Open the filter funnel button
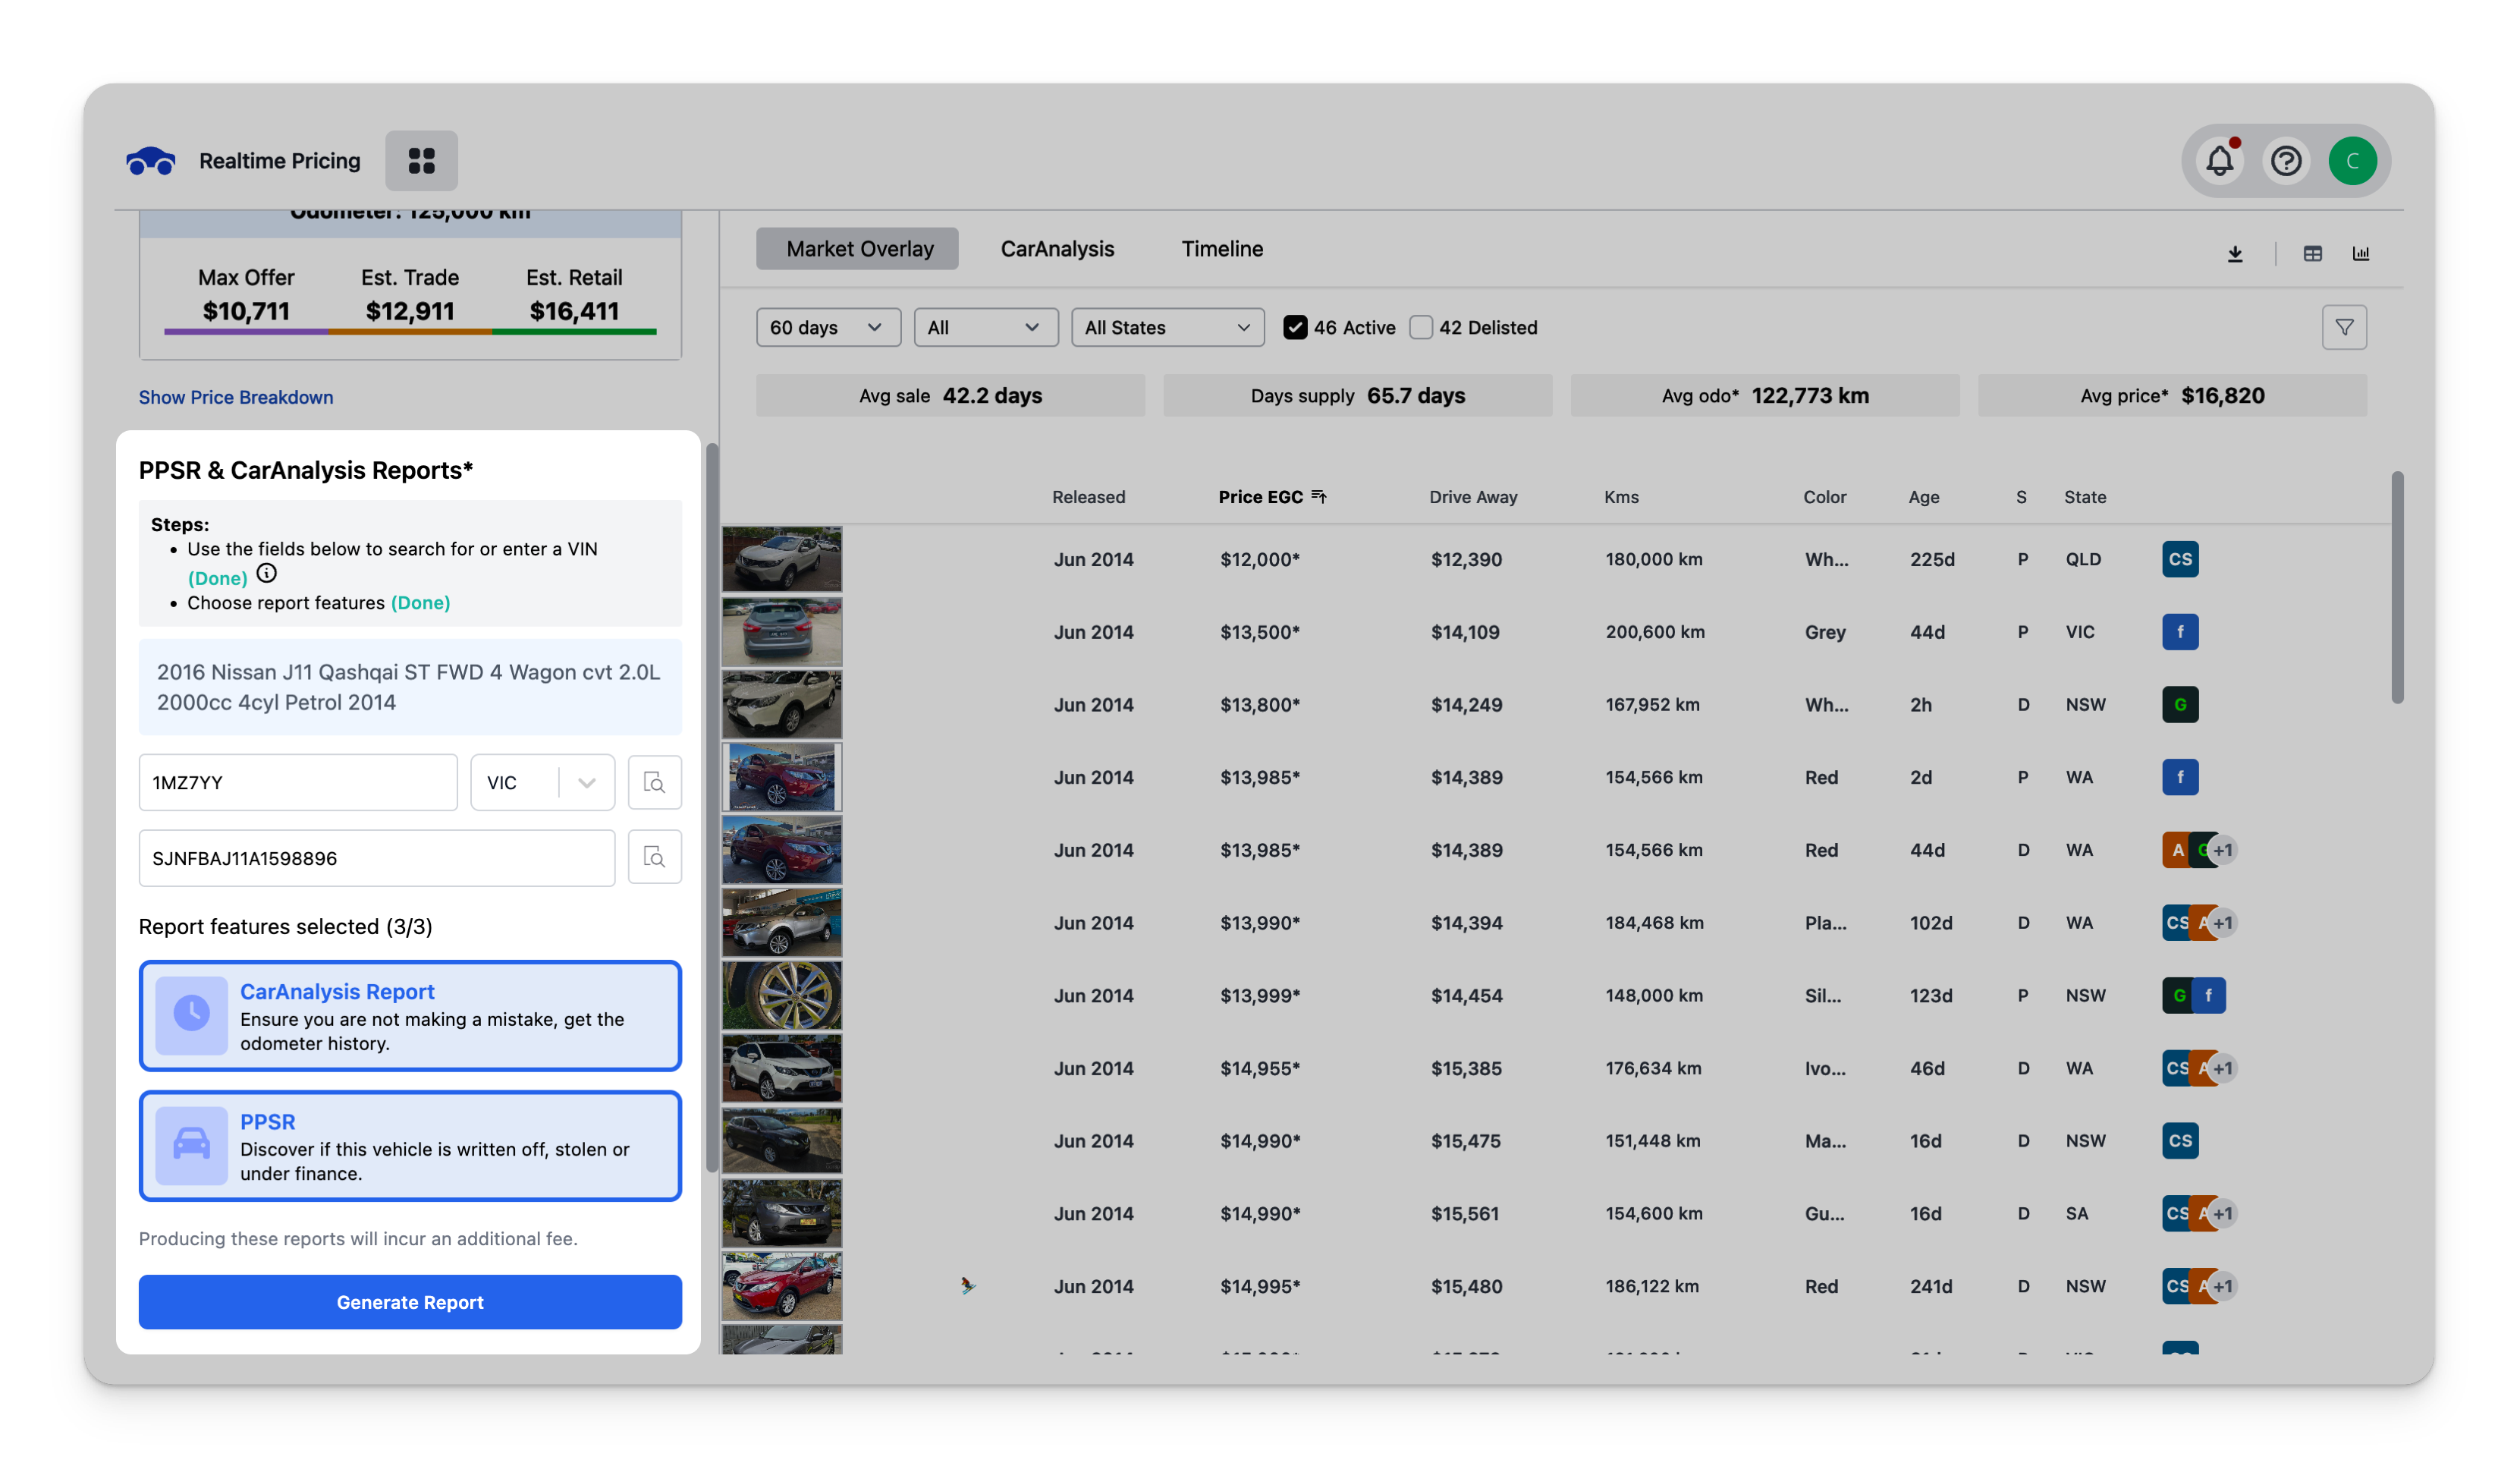Viewport: 2520px width, 1469px height. [x=2343, y=328]
